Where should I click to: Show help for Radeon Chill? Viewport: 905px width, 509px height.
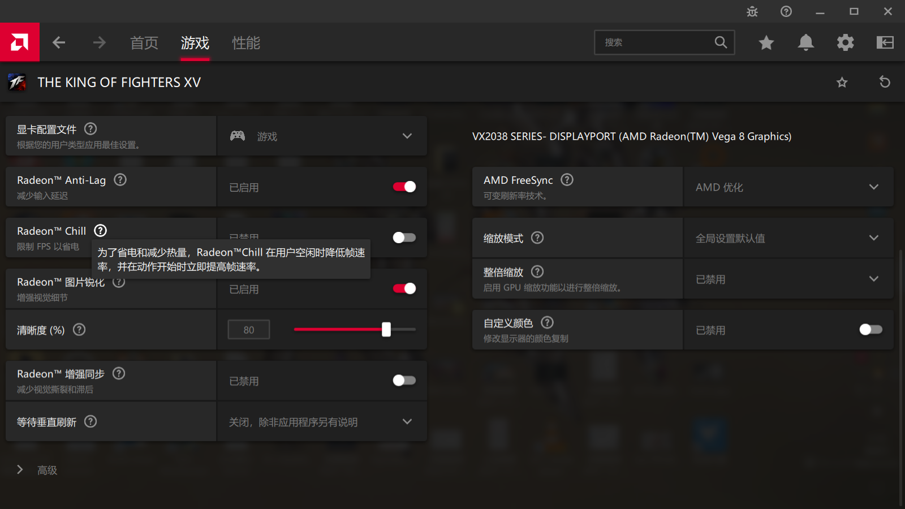tap(100, 231)
